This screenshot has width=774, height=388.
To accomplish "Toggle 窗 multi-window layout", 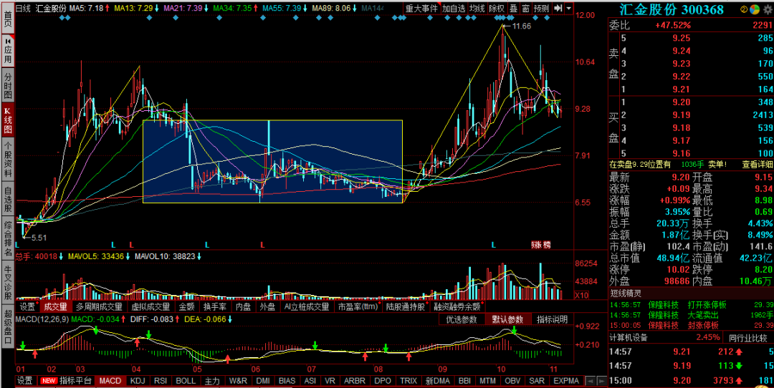I will click(x=526, y=9).
